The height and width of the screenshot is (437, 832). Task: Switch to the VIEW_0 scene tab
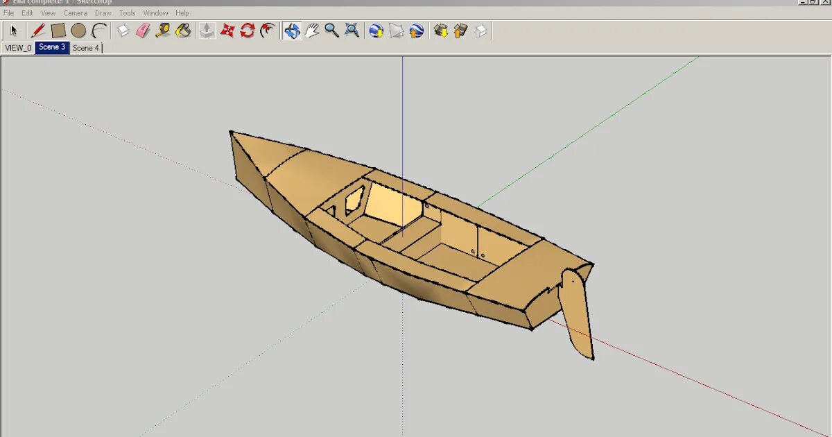[18, 48]
